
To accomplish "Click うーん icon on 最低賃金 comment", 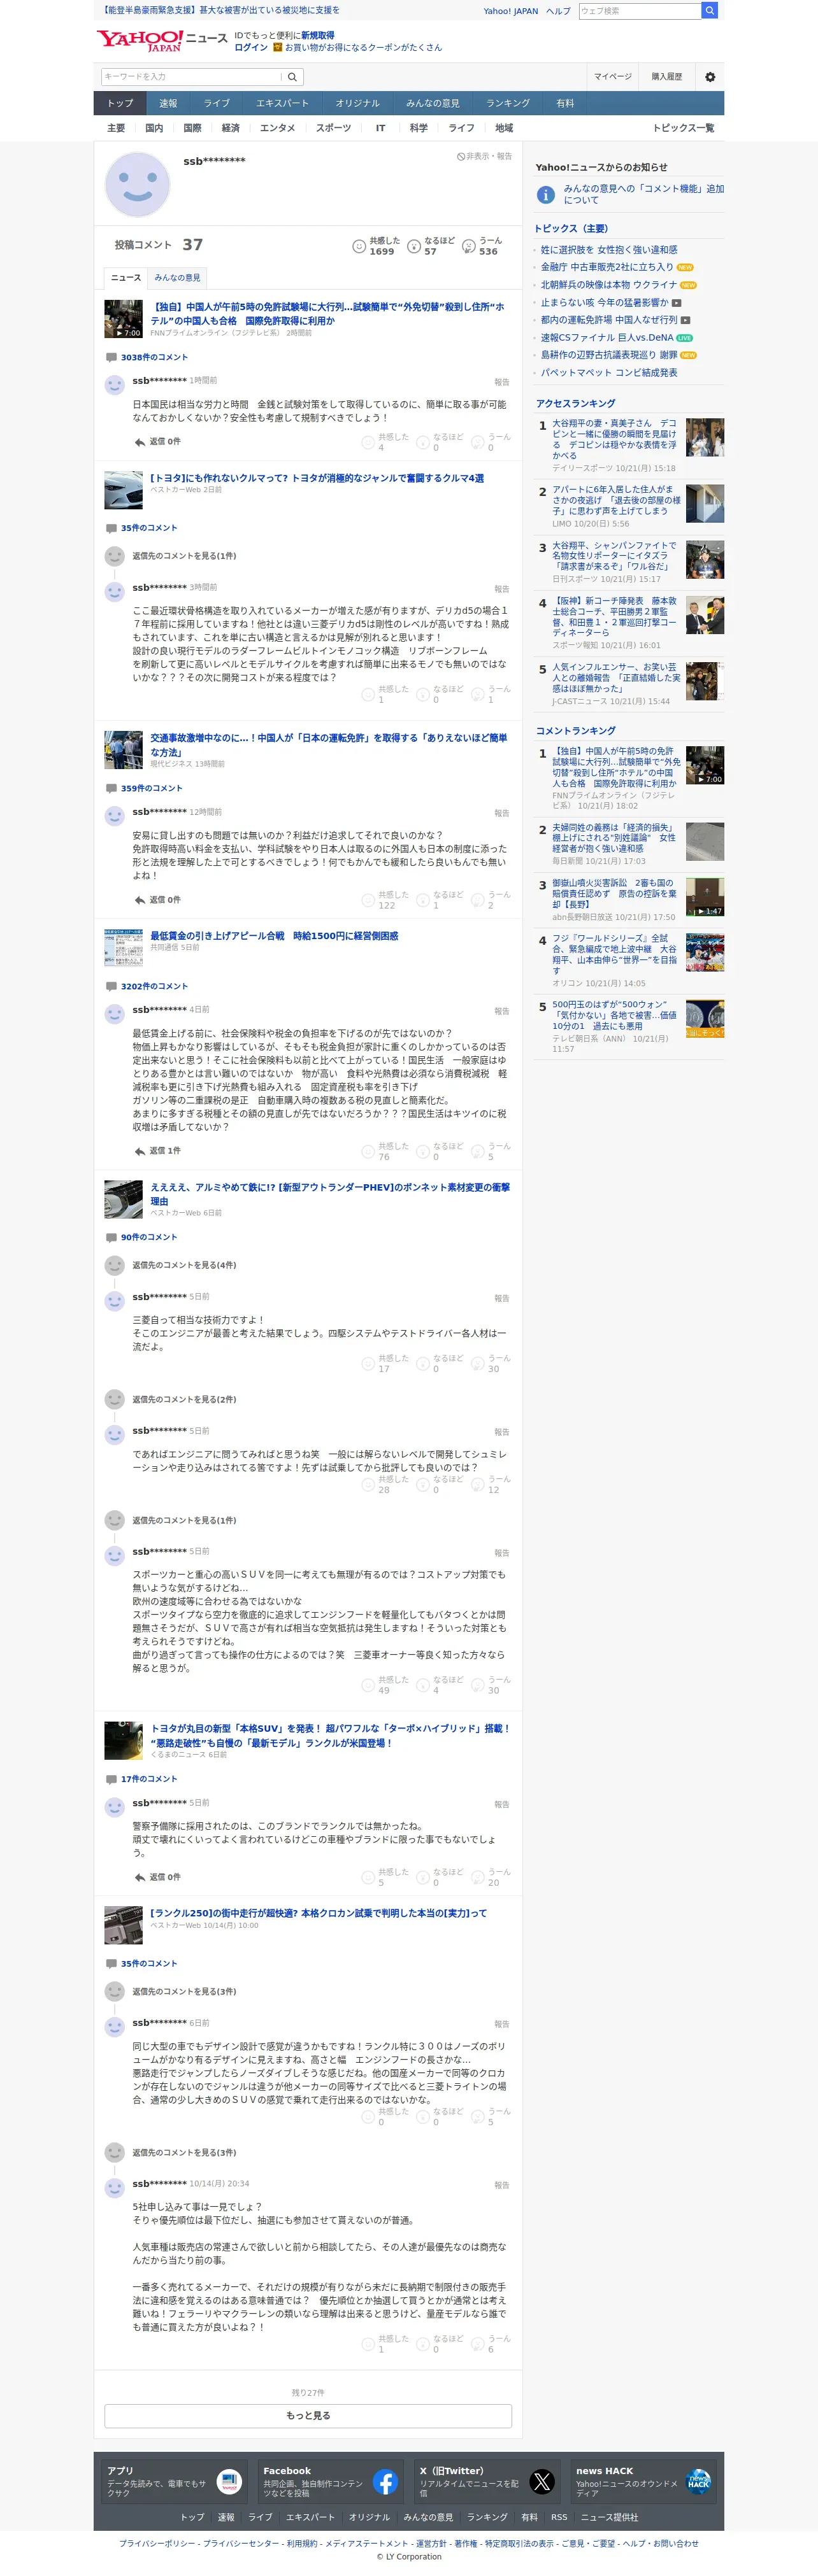I will coord(478,1151).
